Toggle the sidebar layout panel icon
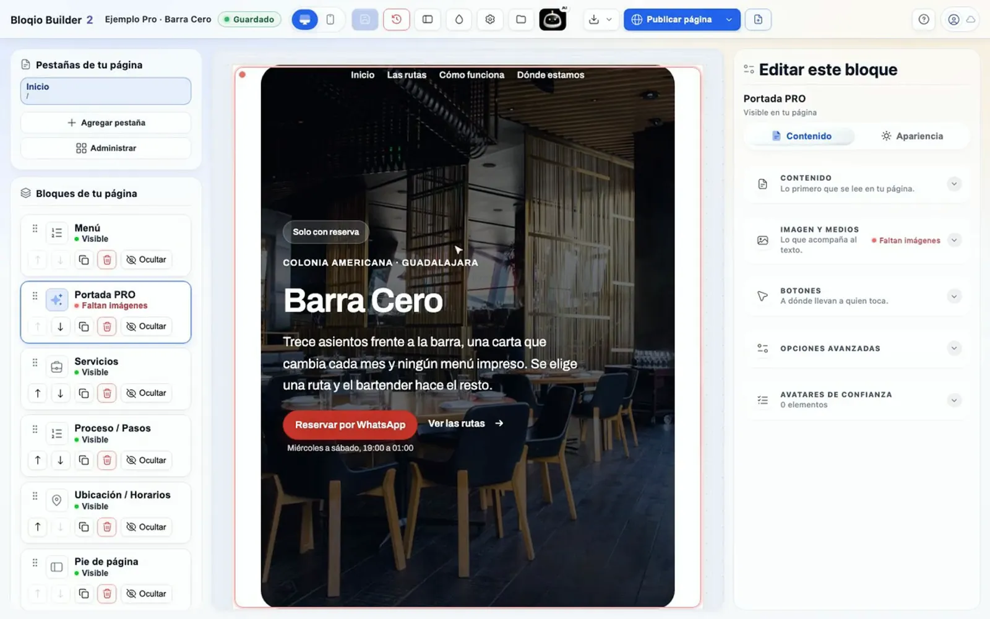The height and width of the screenshot is (619, 990). point(428,20)
